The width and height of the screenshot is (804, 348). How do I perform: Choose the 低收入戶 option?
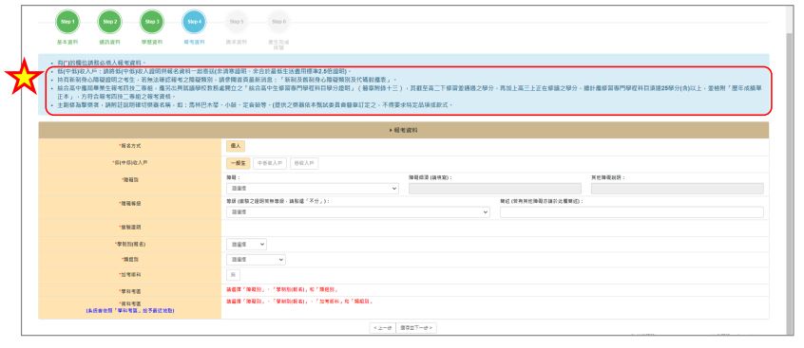click(304, 163)
